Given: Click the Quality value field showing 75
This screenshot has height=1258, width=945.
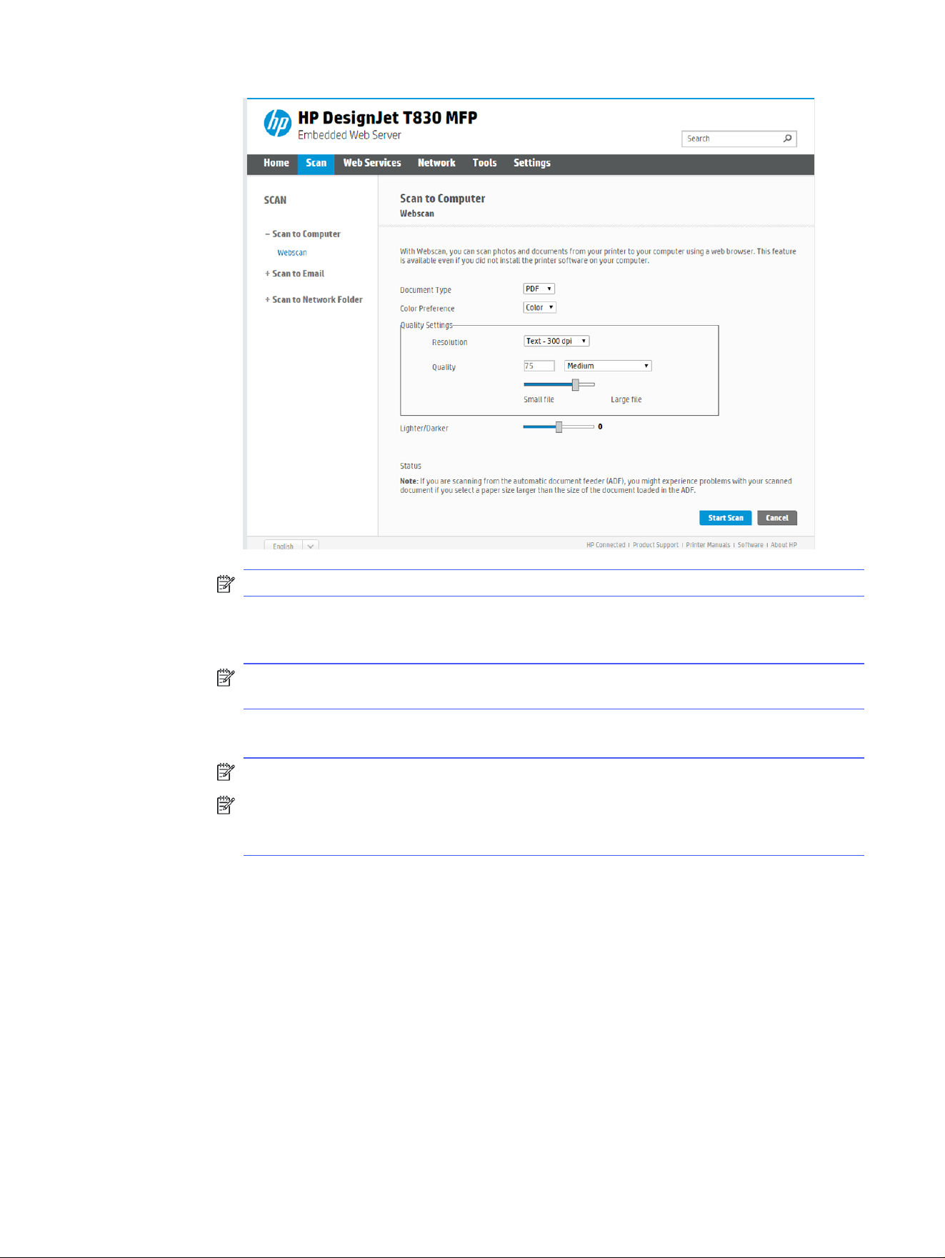Looking at the screenshot, I should 539,366.
